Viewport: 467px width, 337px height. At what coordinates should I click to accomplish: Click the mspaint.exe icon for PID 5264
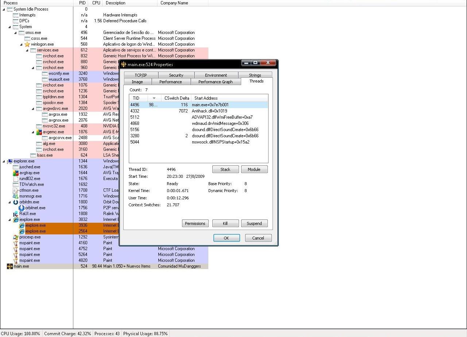point(16,254)
